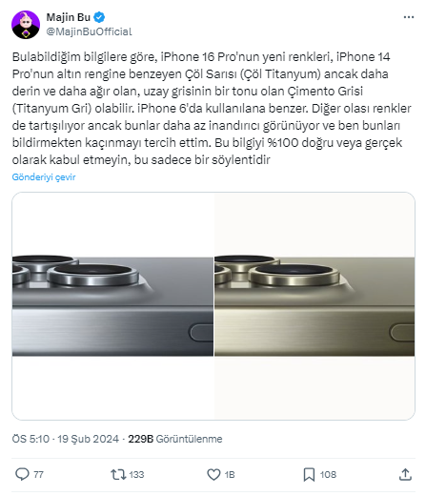The height and width of the screenshot is (496, 426).
Task: Click the tweet body text
Action: click(212, 108)
